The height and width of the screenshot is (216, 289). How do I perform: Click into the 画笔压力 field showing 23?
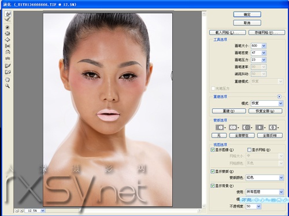(256, 60)
